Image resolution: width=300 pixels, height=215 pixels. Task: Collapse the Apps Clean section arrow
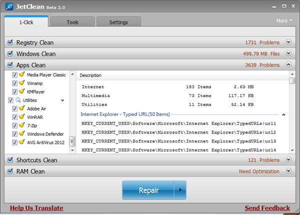(288, 64)
